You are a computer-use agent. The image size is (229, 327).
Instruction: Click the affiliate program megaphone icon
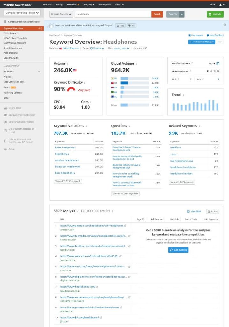(x=5, y=122)
